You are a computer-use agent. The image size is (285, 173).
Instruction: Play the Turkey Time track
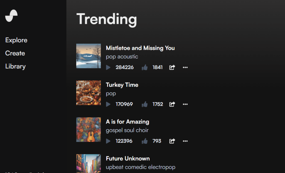tap(108, 104)
